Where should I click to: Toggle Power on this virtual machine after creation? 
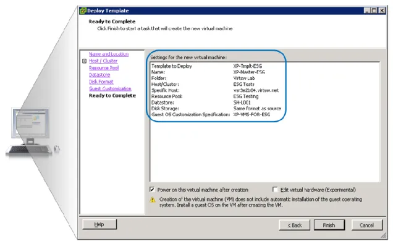(x=152, y=189)
